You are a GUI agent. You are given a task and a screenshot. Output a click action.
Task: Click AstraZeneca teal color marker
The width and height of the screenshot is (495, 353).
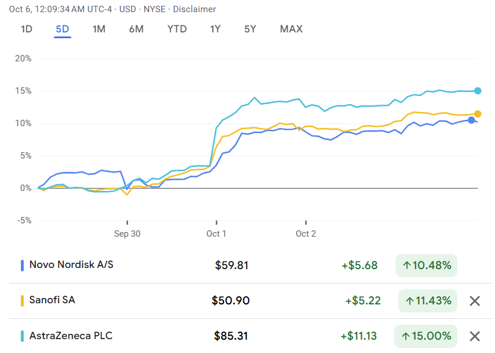(22, 336)
